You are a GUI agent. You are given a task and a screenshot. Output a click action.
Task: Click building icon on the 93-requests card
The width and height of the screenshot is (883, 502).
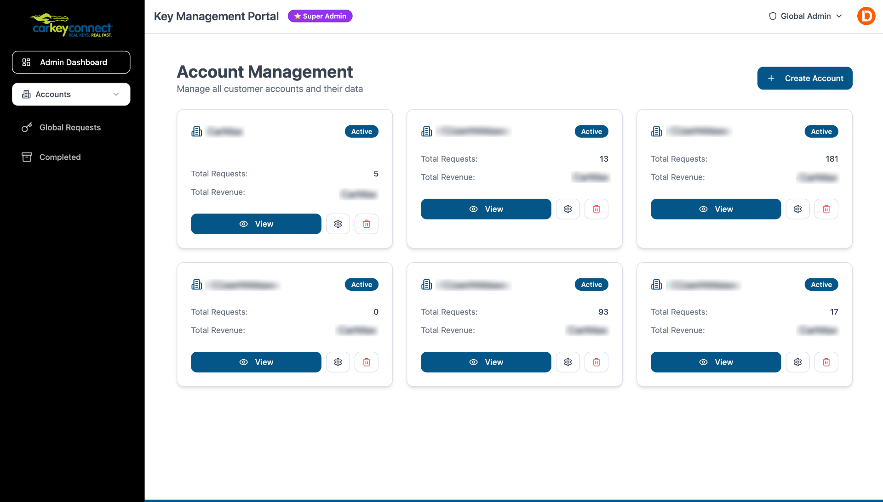click(427, 285)
